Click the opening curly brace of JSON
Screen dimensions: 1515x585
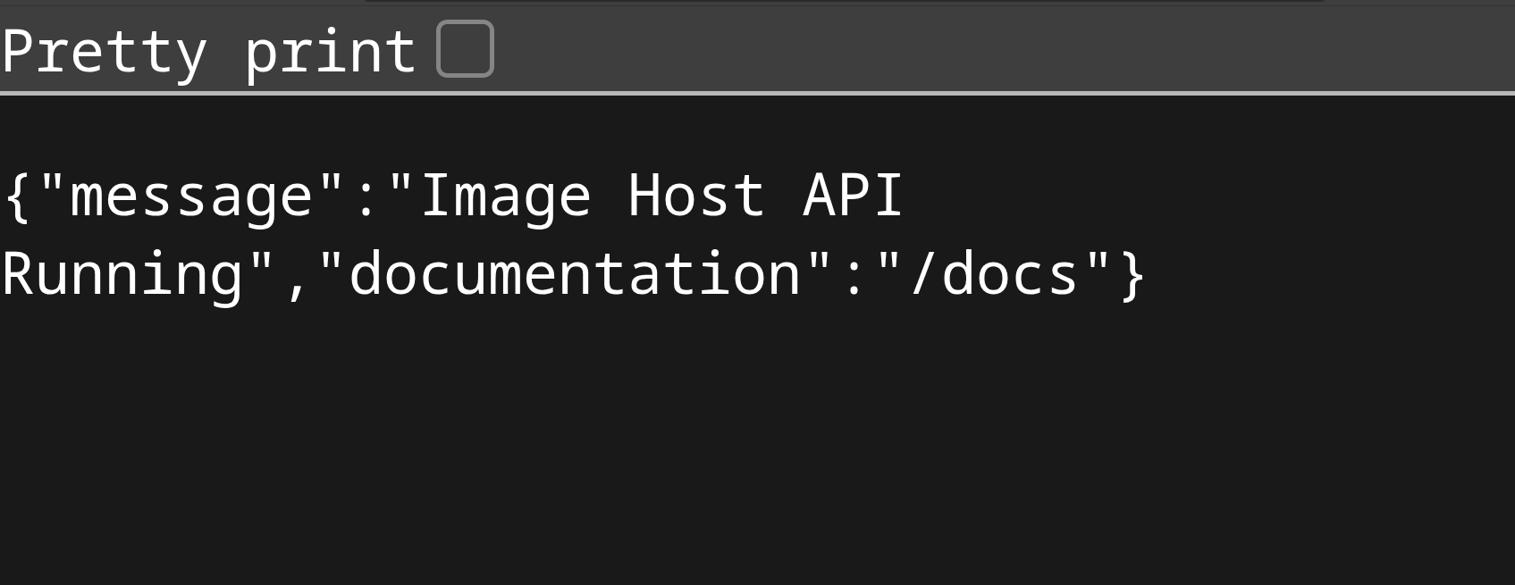pos(18,196)
